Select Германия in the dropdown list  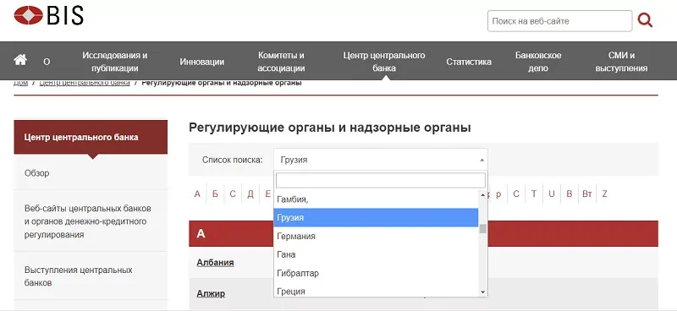click(x=376, y=237)
